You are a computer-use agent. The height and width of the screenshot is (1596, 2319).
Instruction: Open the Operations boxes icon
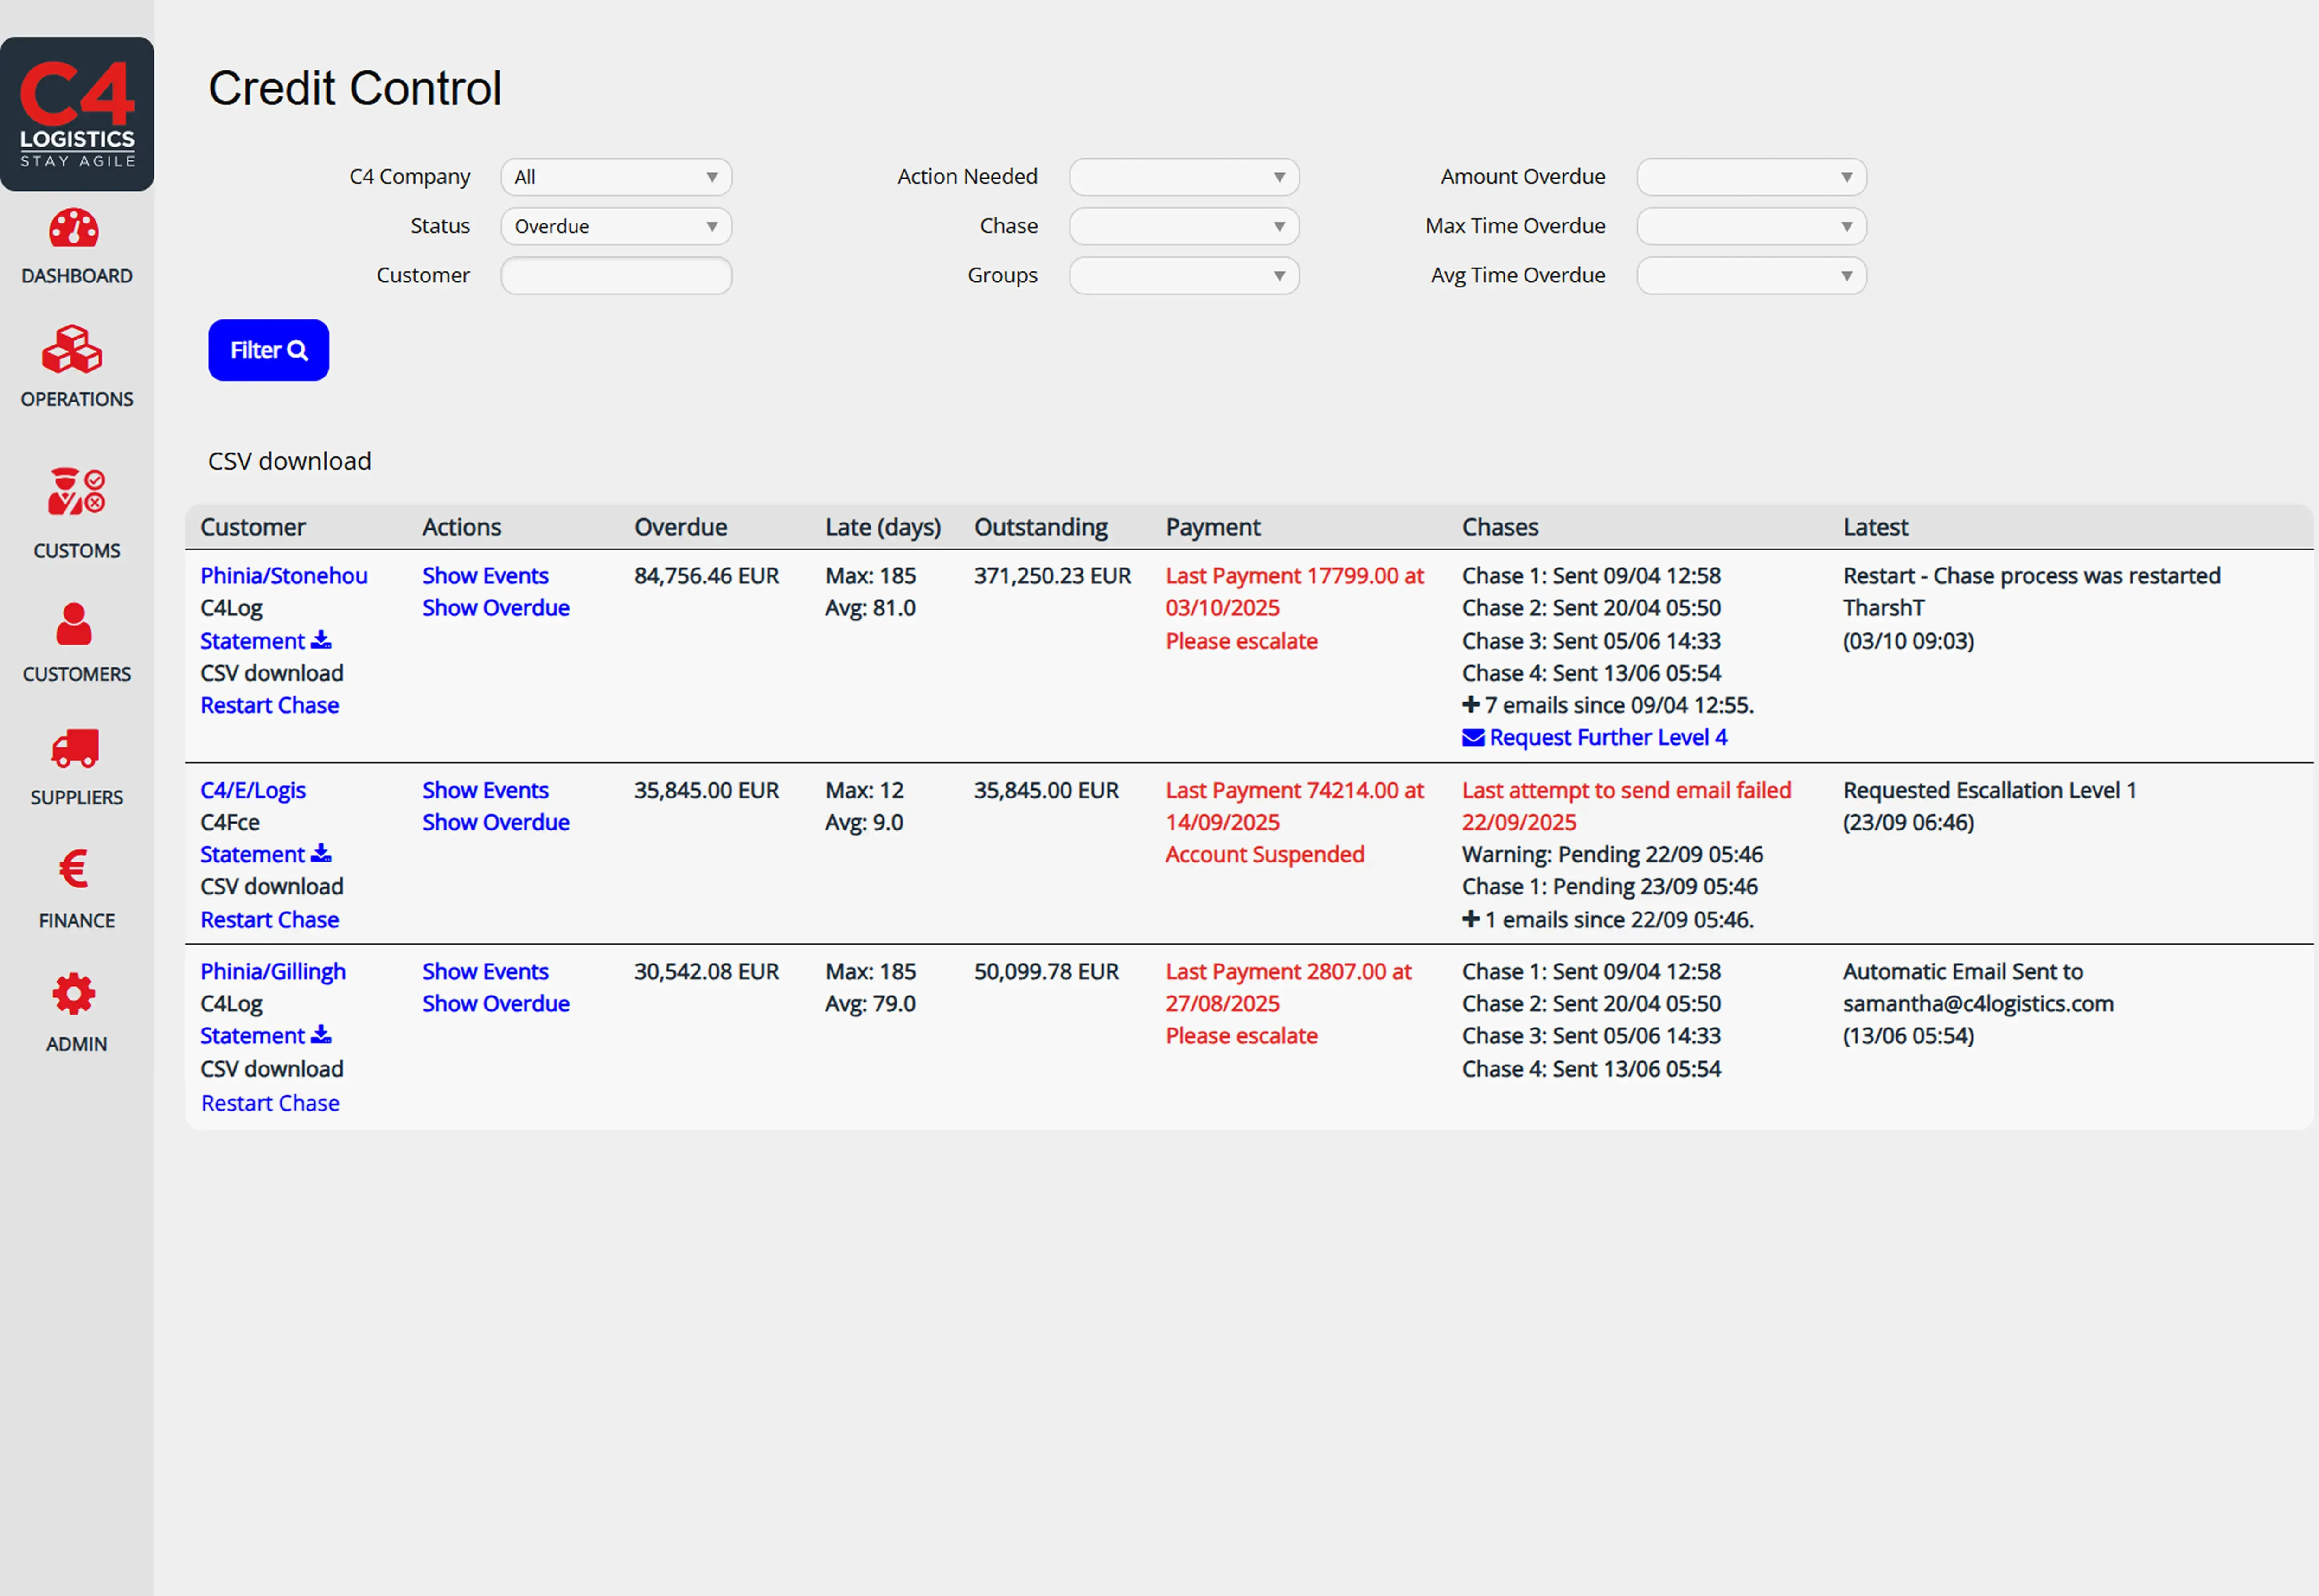(x=72, y=349)
